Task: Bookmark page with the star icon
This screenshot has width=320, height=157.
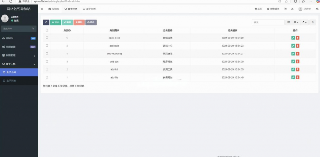Action: (x=286, y=1)
